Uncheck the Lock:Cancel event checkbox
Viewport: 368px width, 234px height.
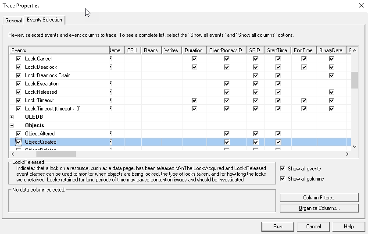[18, 59]
